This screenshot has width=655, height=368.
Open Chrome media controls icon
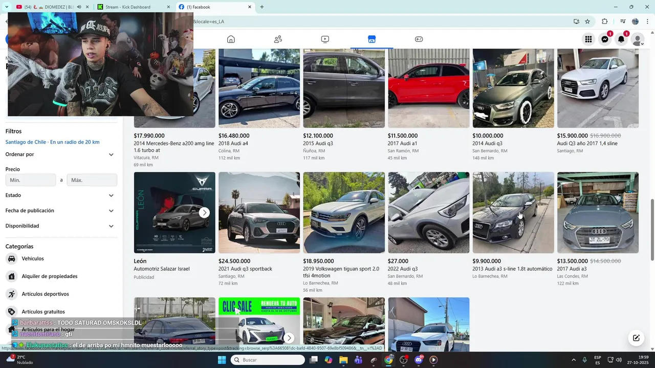click(623, 21)
